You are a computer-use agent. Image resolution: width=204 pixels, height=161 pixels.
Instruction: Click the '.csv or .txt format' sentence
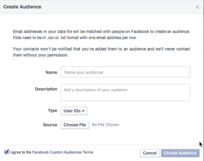click(x=75, y=38)
